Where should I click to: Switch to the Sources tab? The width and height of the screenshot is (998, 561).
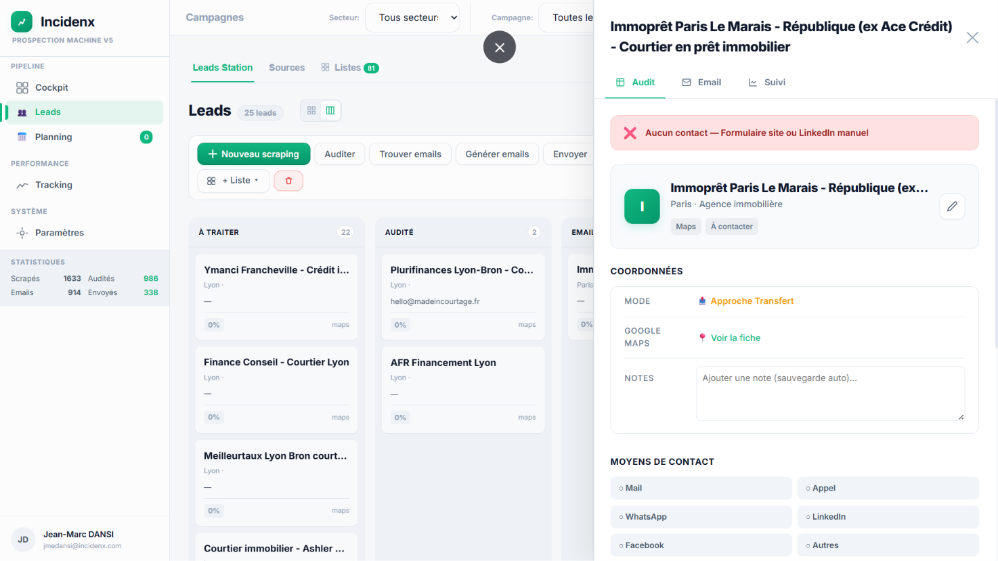tap(286, 68)
